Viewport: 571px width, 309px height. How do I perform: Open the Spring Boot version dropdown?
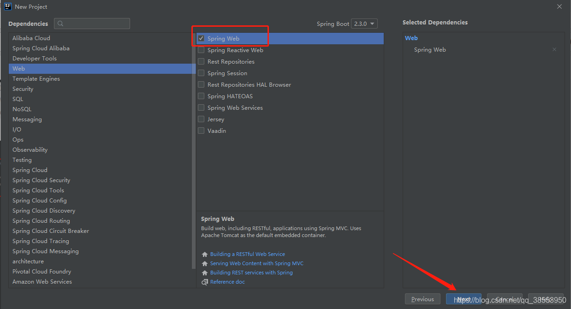(364, 24)
